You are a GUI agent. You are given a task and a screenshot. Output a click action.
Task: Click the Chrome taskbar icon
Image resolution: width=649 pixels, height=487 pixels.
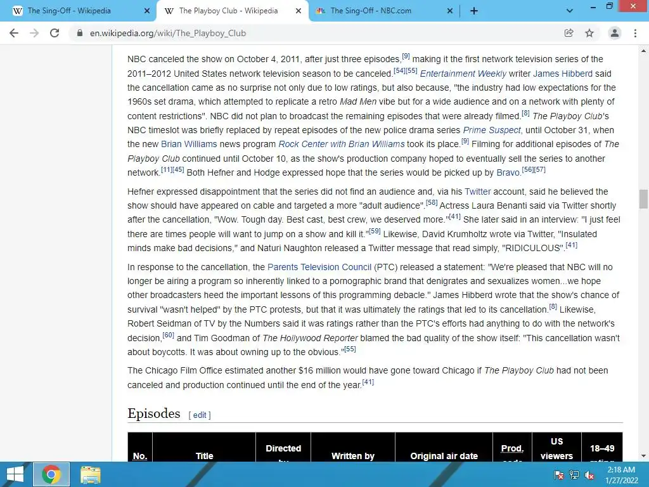click(x=51, y=474)
